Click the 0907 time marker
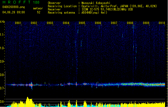Image resolution: width=168 pixels, height=107 pixels. coord(114,23)
